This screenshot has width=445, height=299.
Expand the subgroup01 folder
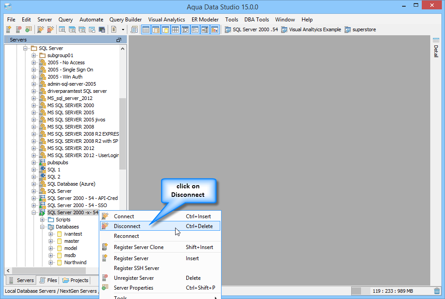click(34, 55)
